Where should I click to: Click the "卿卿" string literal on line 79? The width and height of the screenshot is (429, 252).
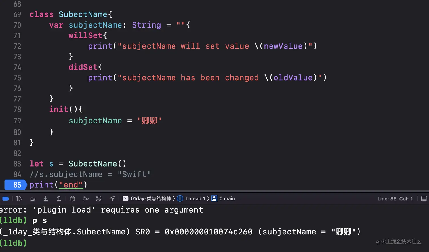point(150,121)
